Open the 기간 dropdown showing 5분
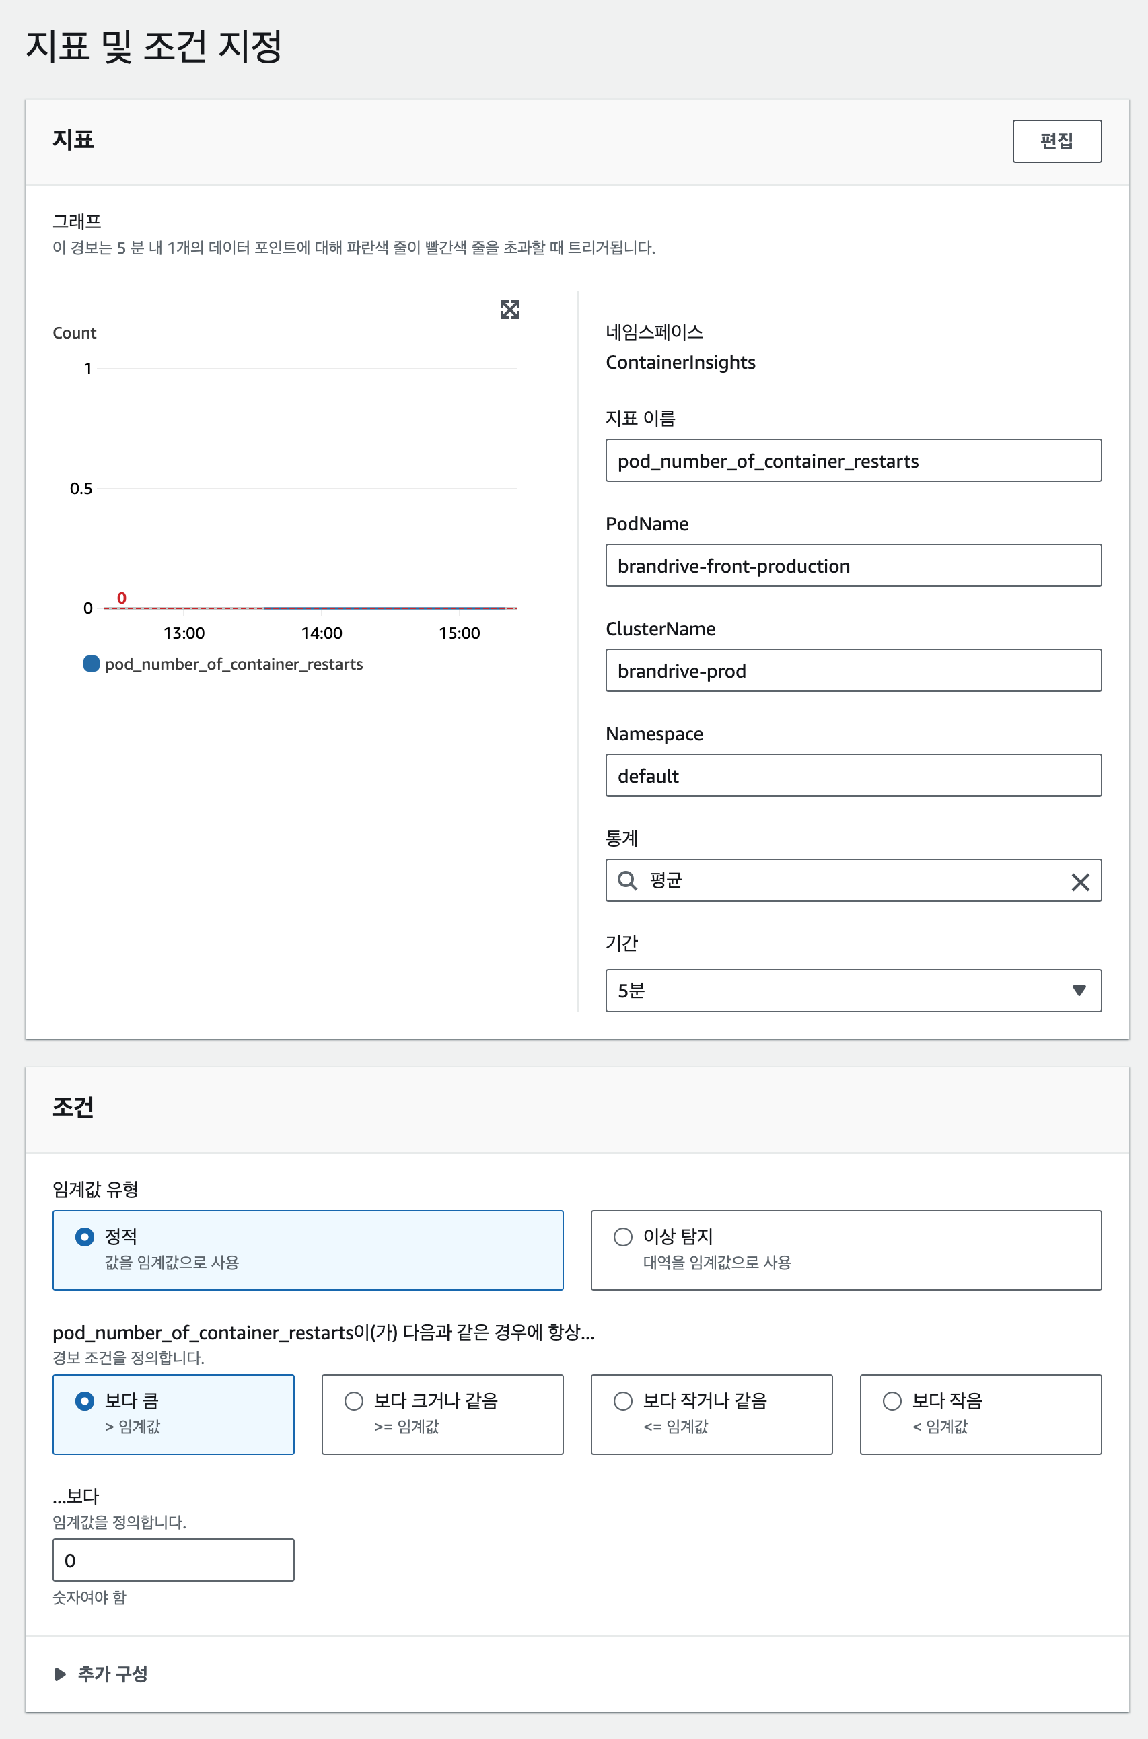Viewport: 1148px width, 1739px height. pyautogui.click(x=853, y=991)
